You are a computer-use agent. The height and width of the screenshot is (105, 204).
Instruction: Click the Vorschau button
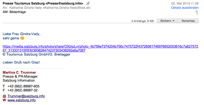coord(188,21)
